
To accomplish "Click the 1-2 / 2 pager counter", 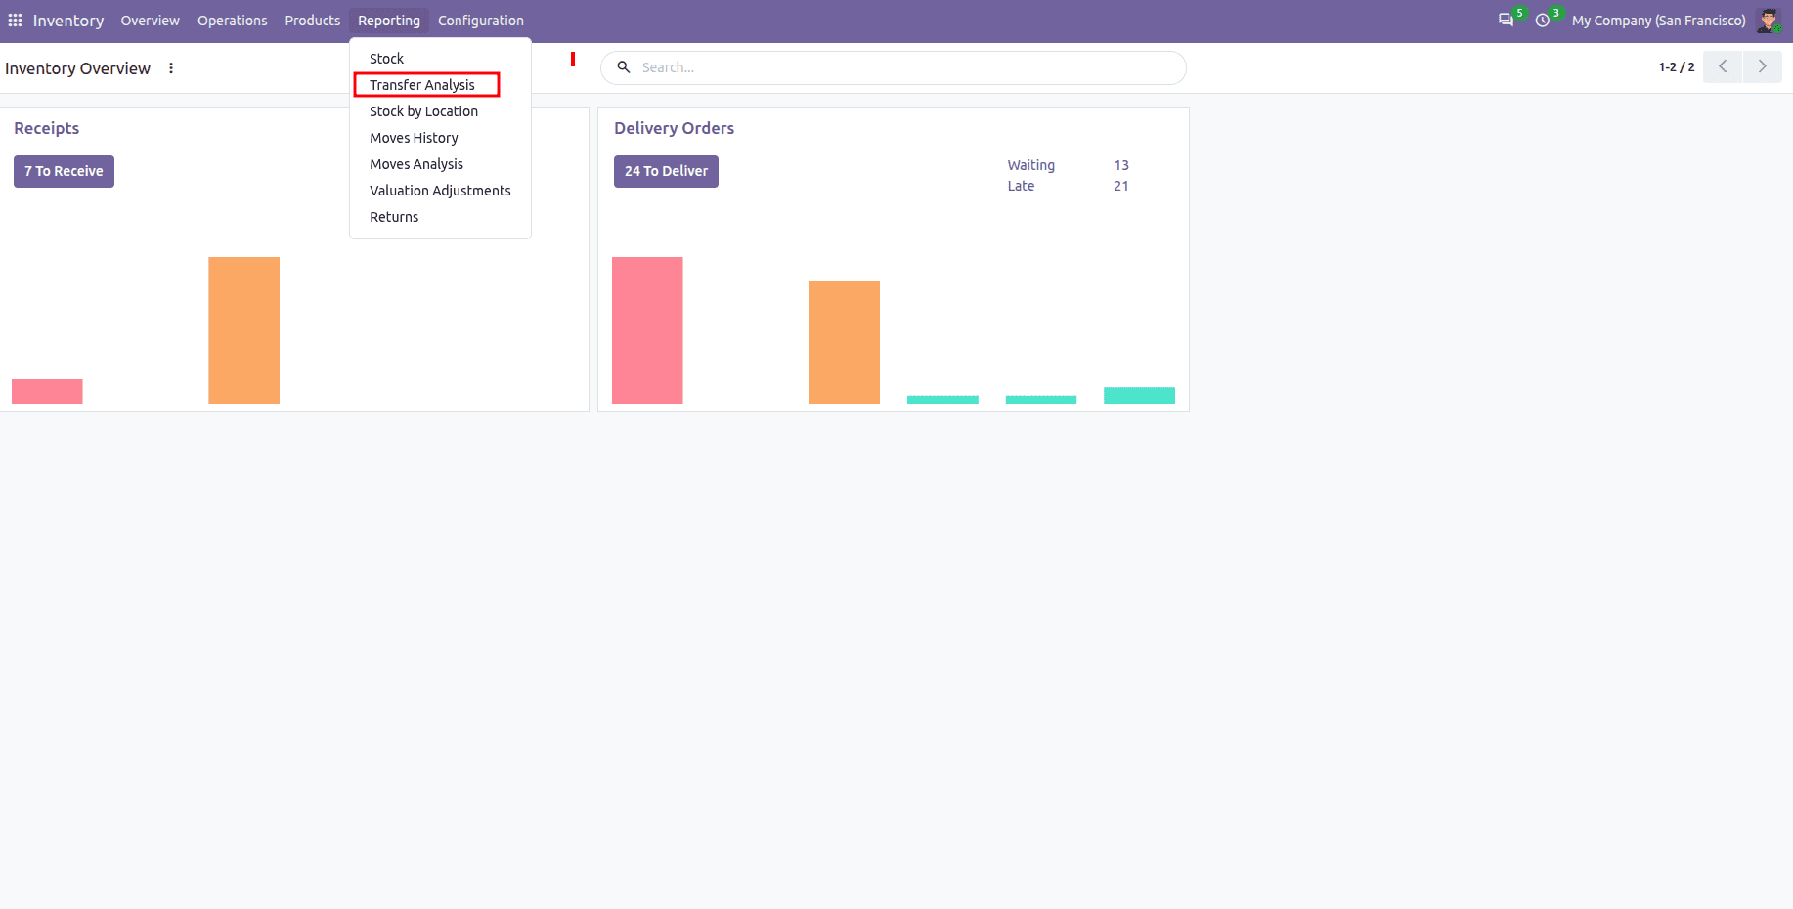I will pyautogui.click(x=1677, y=67).
